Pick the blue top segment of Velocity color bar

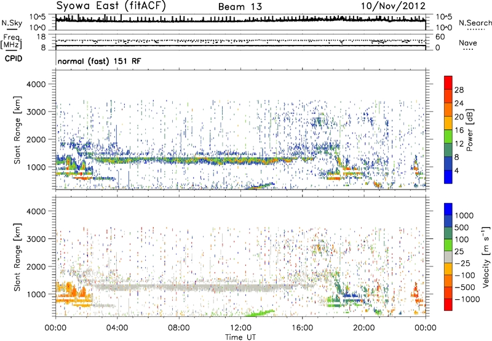pos(448,209)
